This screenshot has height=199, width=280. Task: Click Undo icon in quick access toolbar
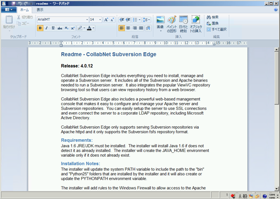pyautogui.click(x=20, y=3)
